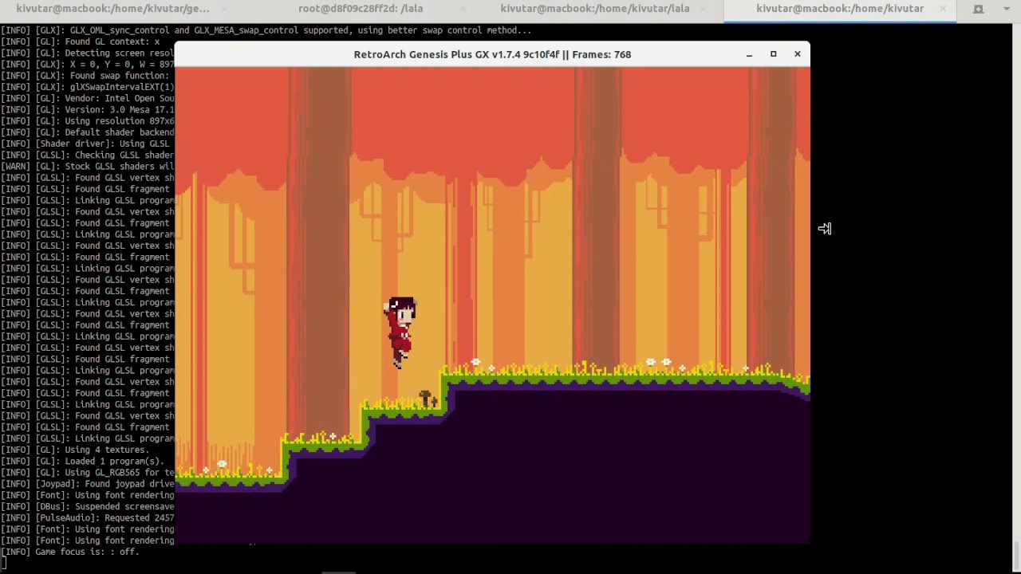Click the "Game focus is: : off." terminal line

pyautogui.click(x=69, y=552)
